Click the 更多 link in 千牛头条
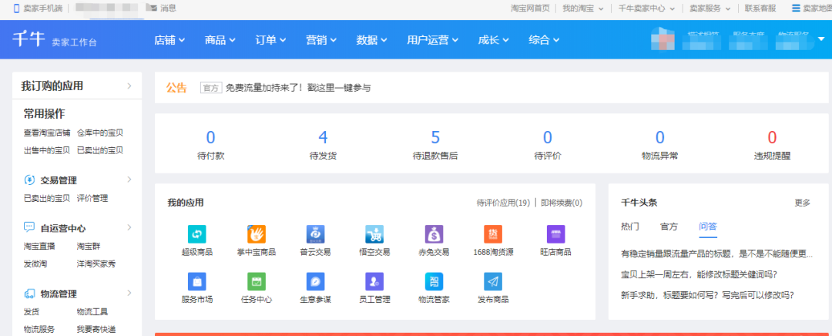This screenshot has width=832, height=336. coord(802,203)
